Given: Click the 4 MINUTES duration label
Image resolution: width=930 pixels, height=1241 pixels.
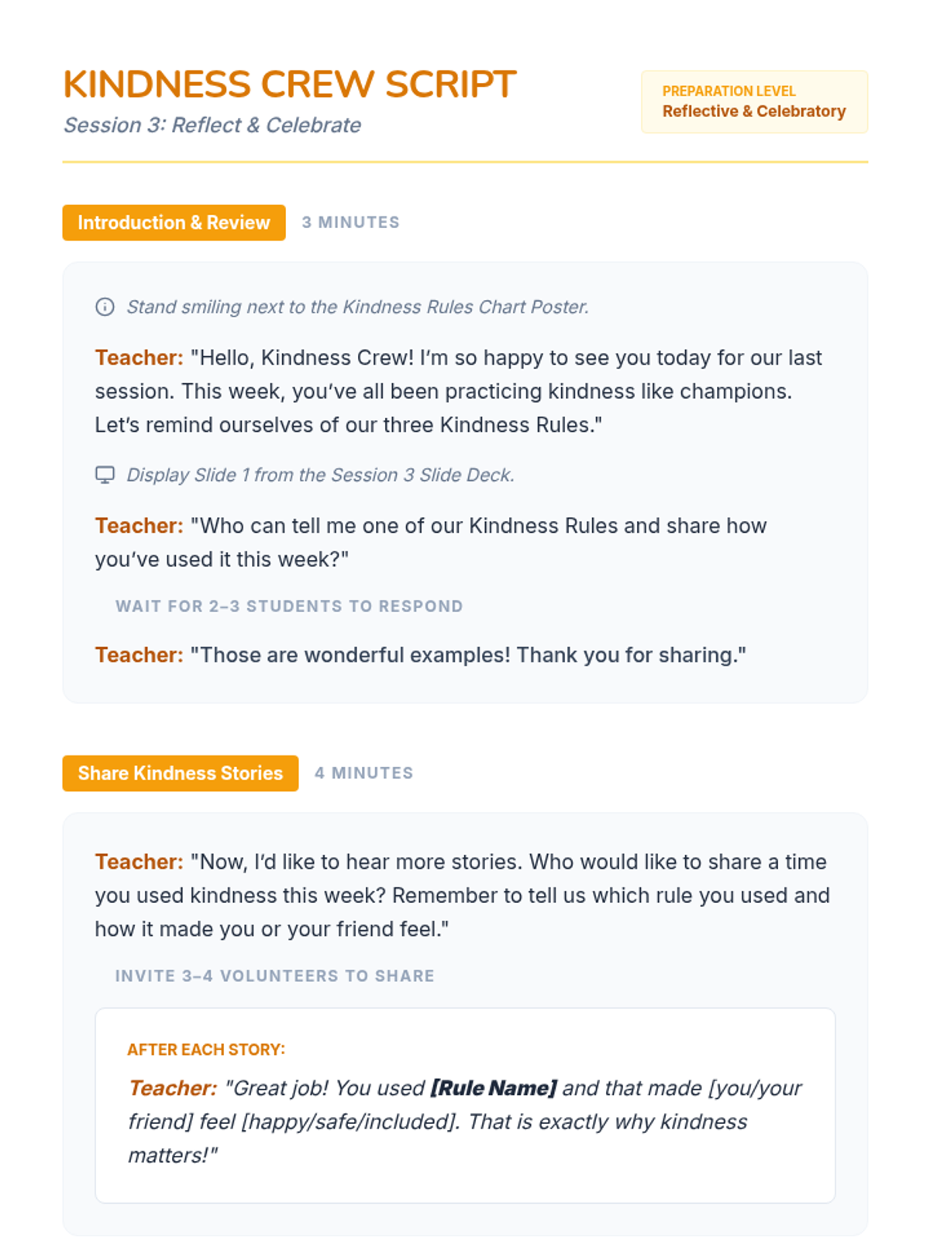Looking at the screenshot, I should [363, 773].
